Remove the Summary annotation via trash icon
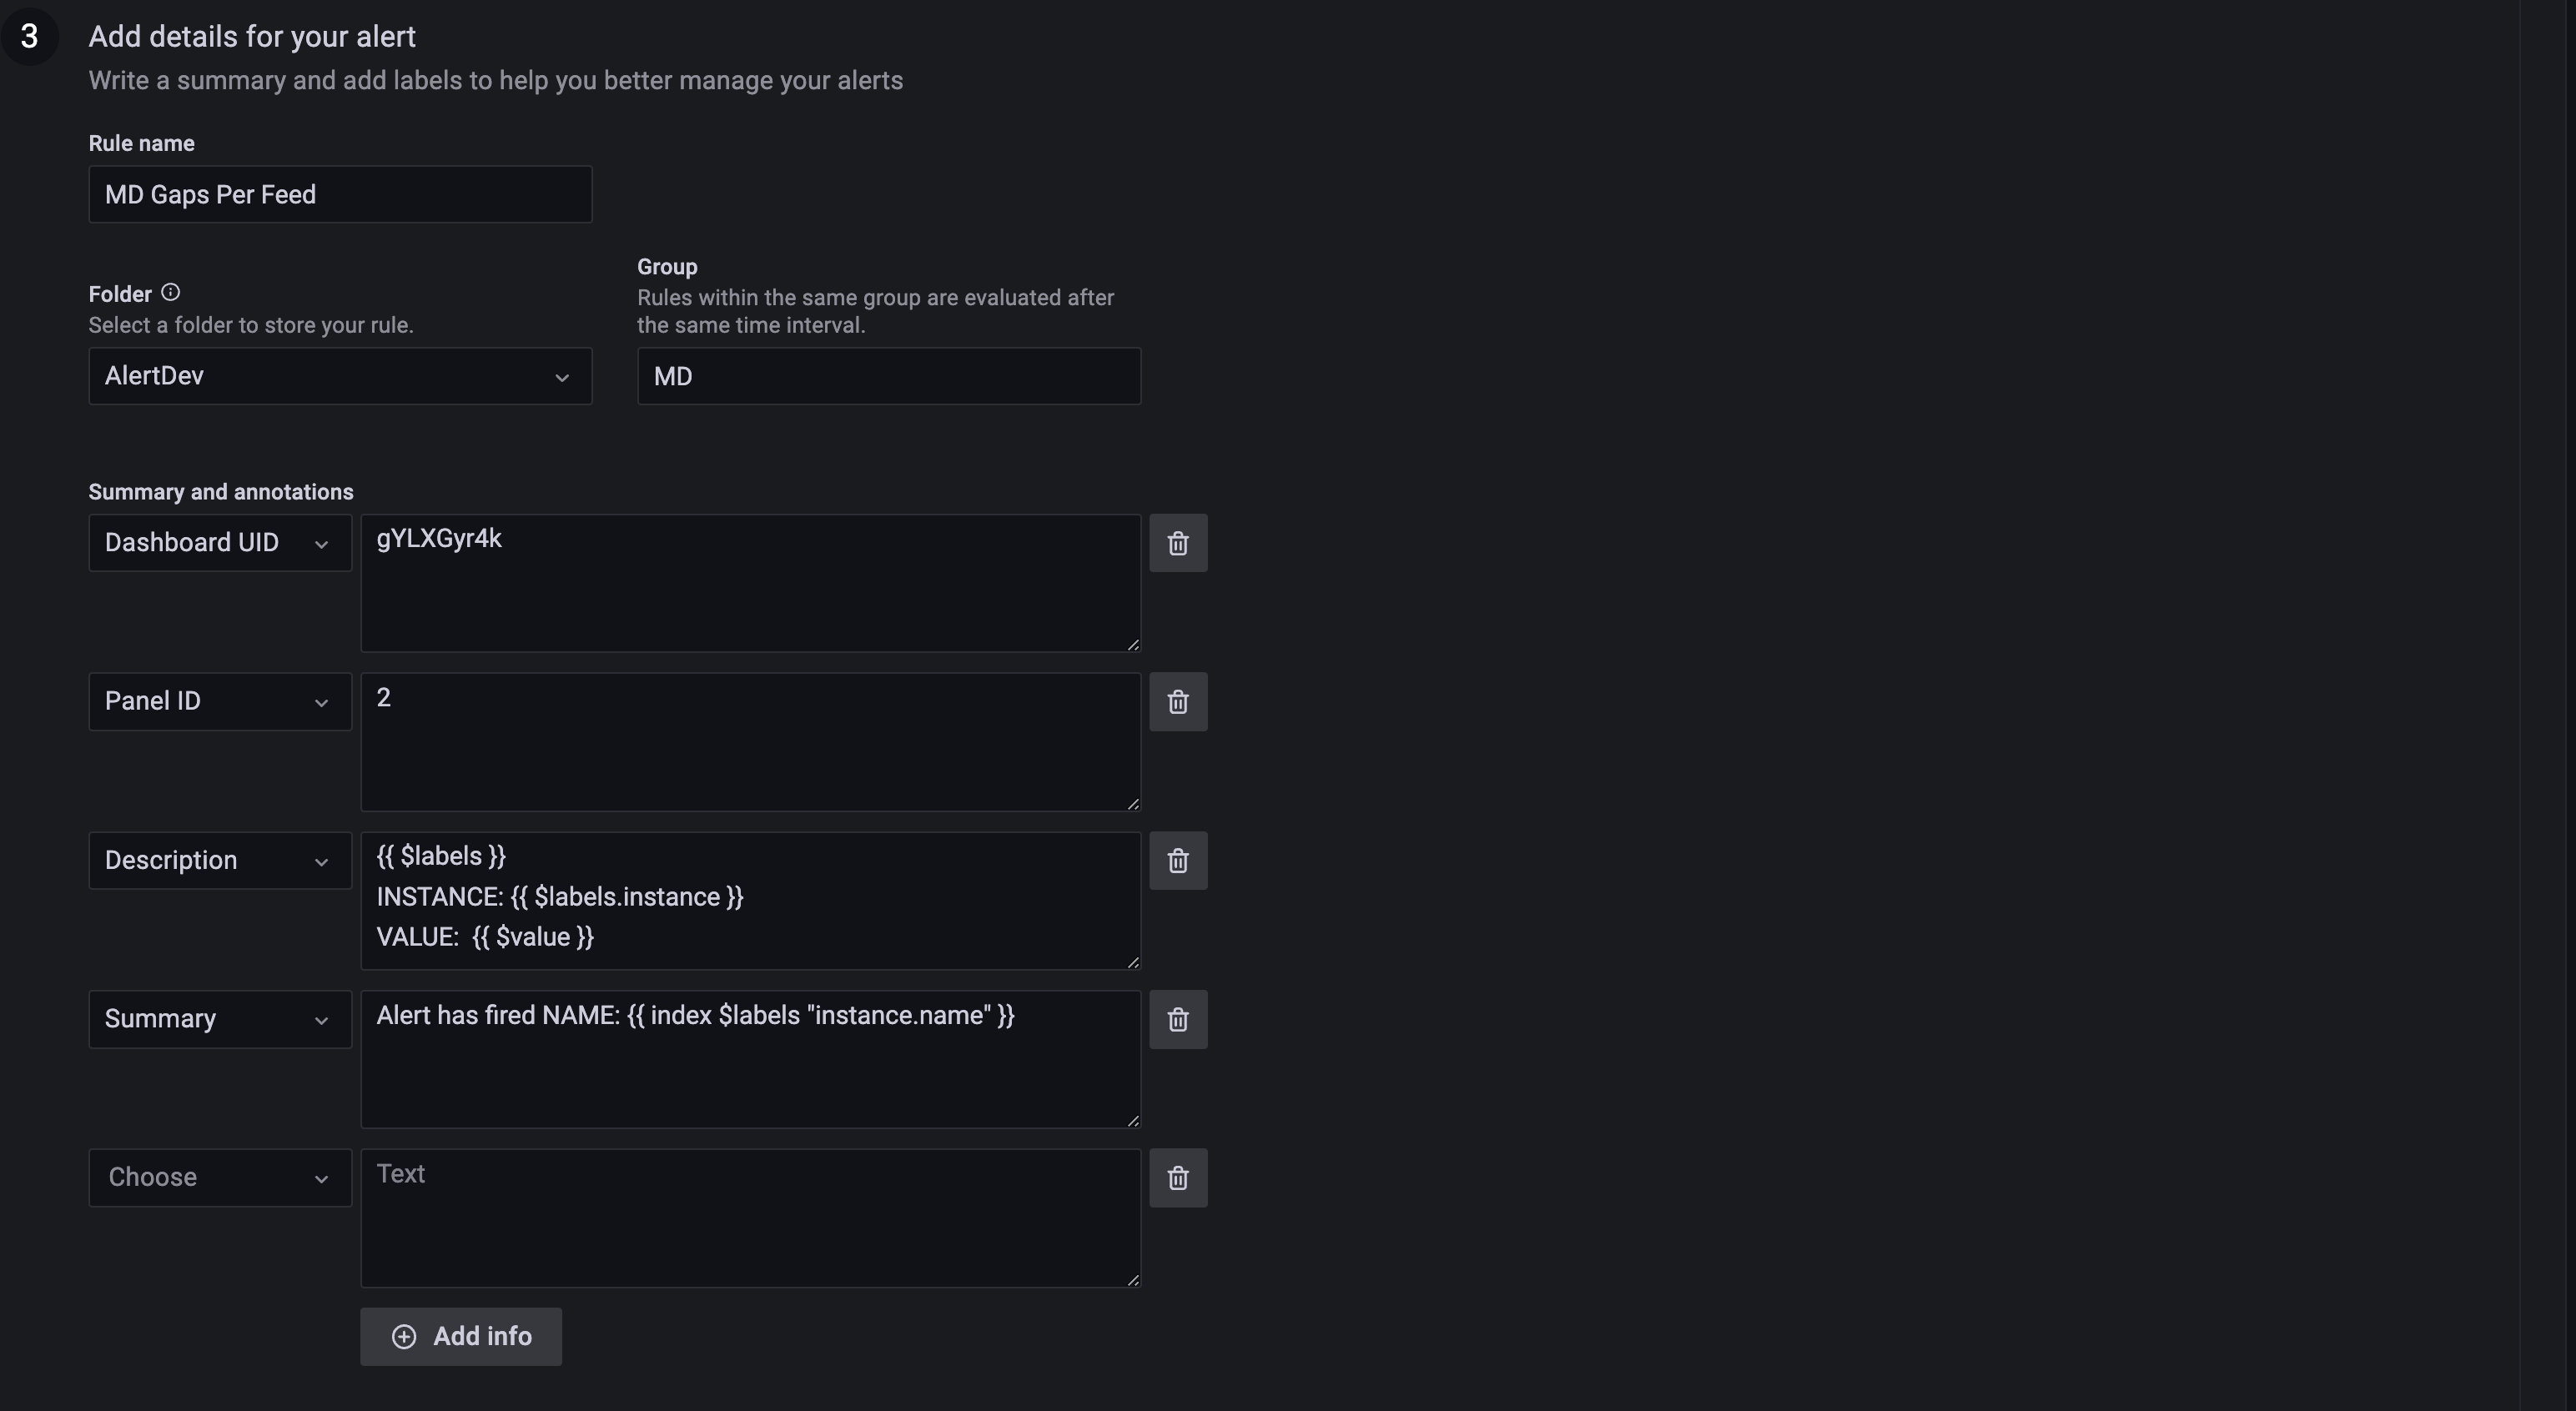 pos(1178,1020)
